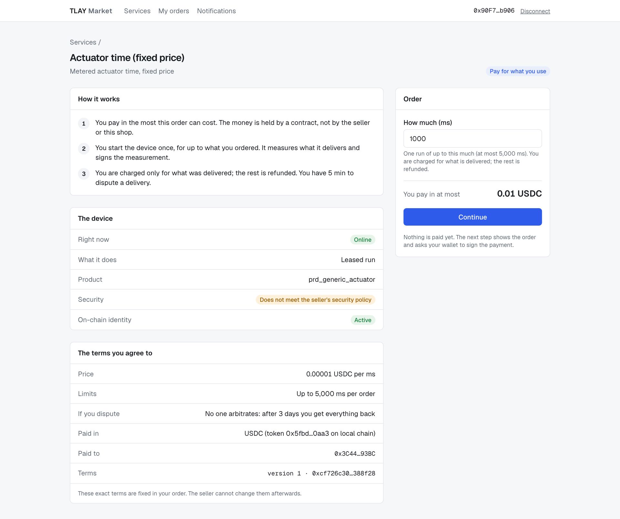The height and width of the screenshot is (519, 620).
Task: Click step 1 number circle
Action: tap(84, 124)
